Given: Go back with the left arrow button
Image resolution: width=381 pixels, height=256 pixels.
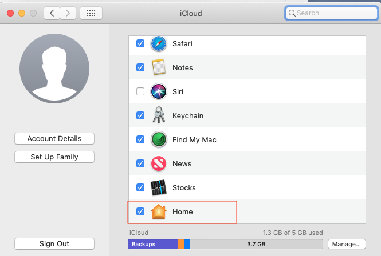Looking at the screenshot, I should [x=52, y=13].
